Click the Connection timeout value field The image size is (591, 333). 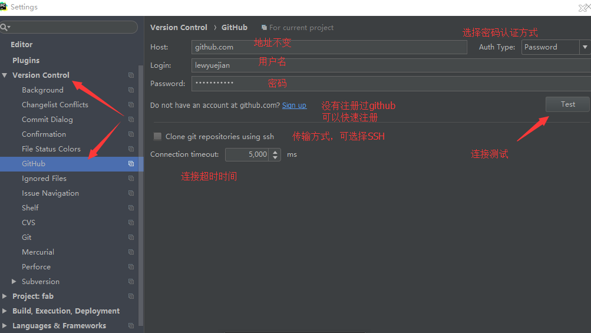tap(247, 154)
